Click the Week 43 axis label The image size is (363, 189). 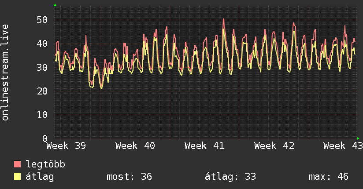pos(343,146)
